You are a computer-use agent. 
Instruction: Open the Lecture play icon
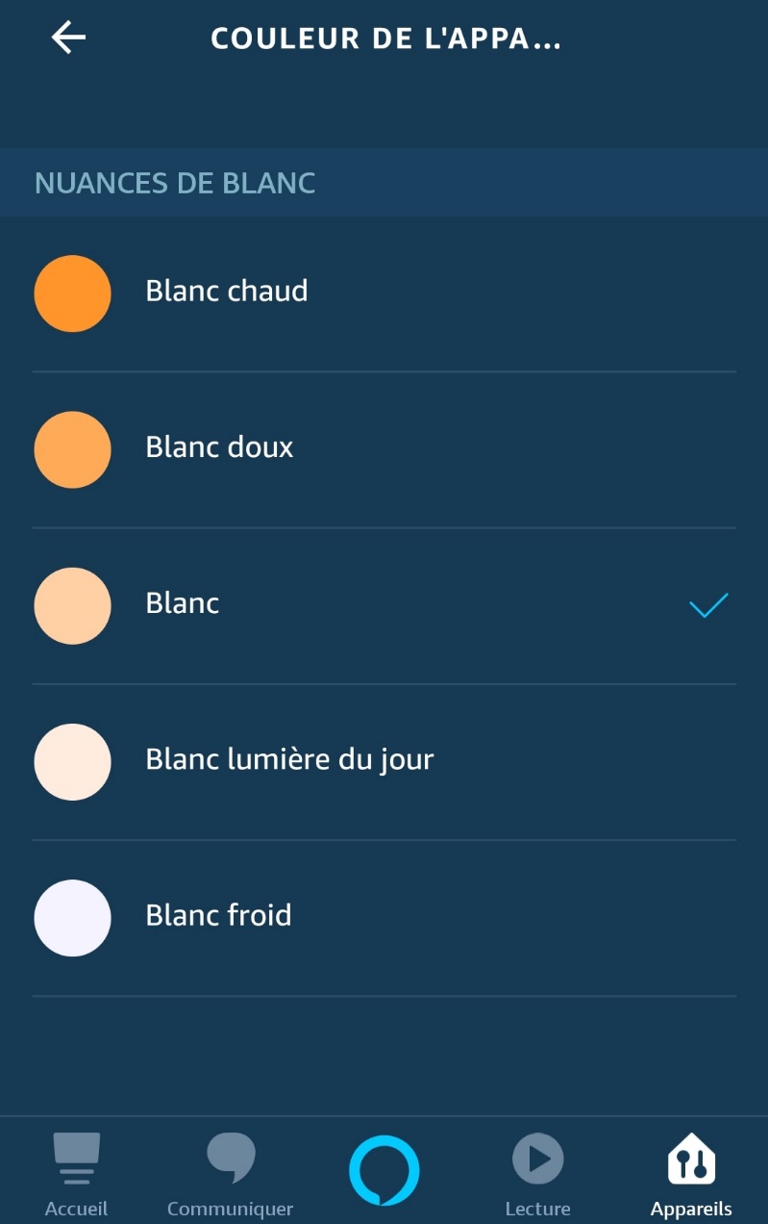[x=537, y=1159]
